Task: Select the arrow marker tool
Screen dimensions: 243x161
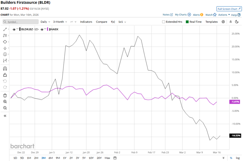Action: tap(5, 48)
